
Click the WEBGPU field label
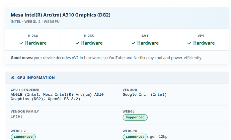[130, 131]
